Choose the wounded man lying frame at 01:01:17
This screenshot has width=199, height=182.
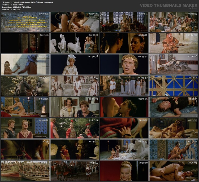[x=174, y=107]
